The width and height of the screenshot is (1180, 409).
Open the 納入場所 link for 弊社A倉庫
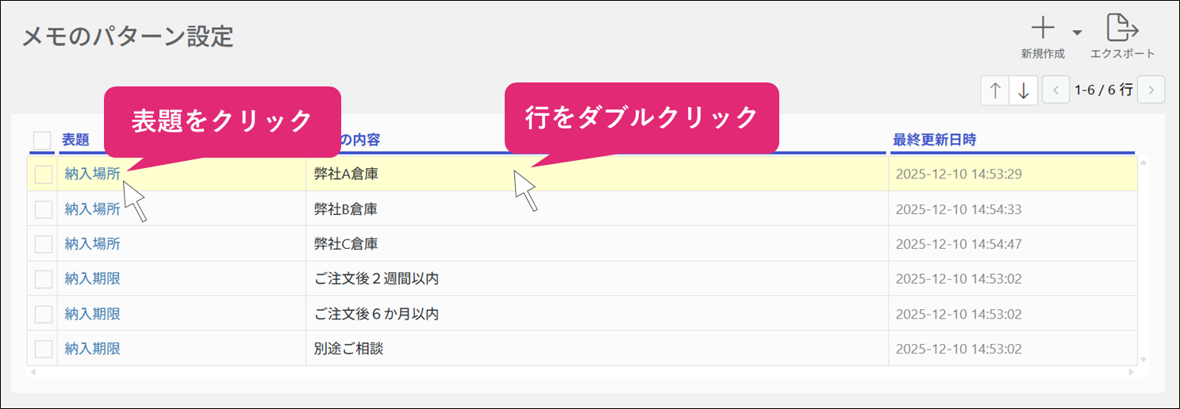pyautogui.click(x=92, y=174)
